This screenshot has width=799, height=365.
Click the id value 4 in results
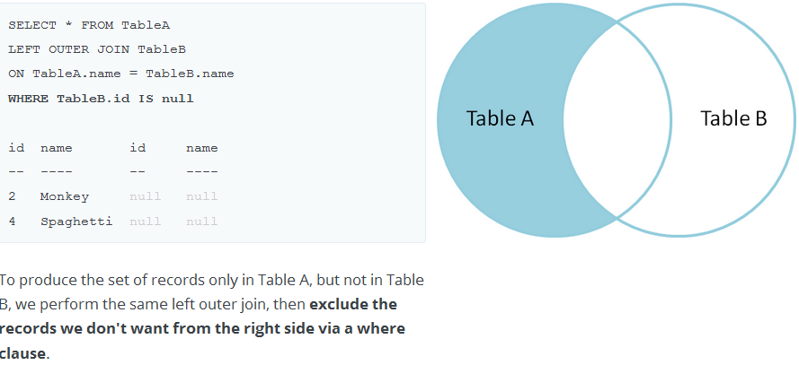(12, 222)
